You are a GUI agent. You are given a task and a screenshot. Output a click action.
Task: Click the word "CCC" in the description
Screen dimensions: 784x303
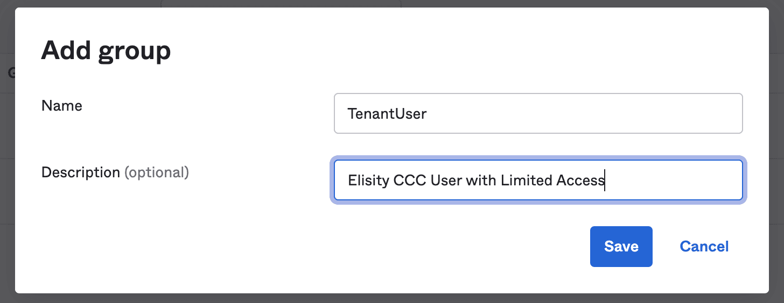[x=410, y=181]
